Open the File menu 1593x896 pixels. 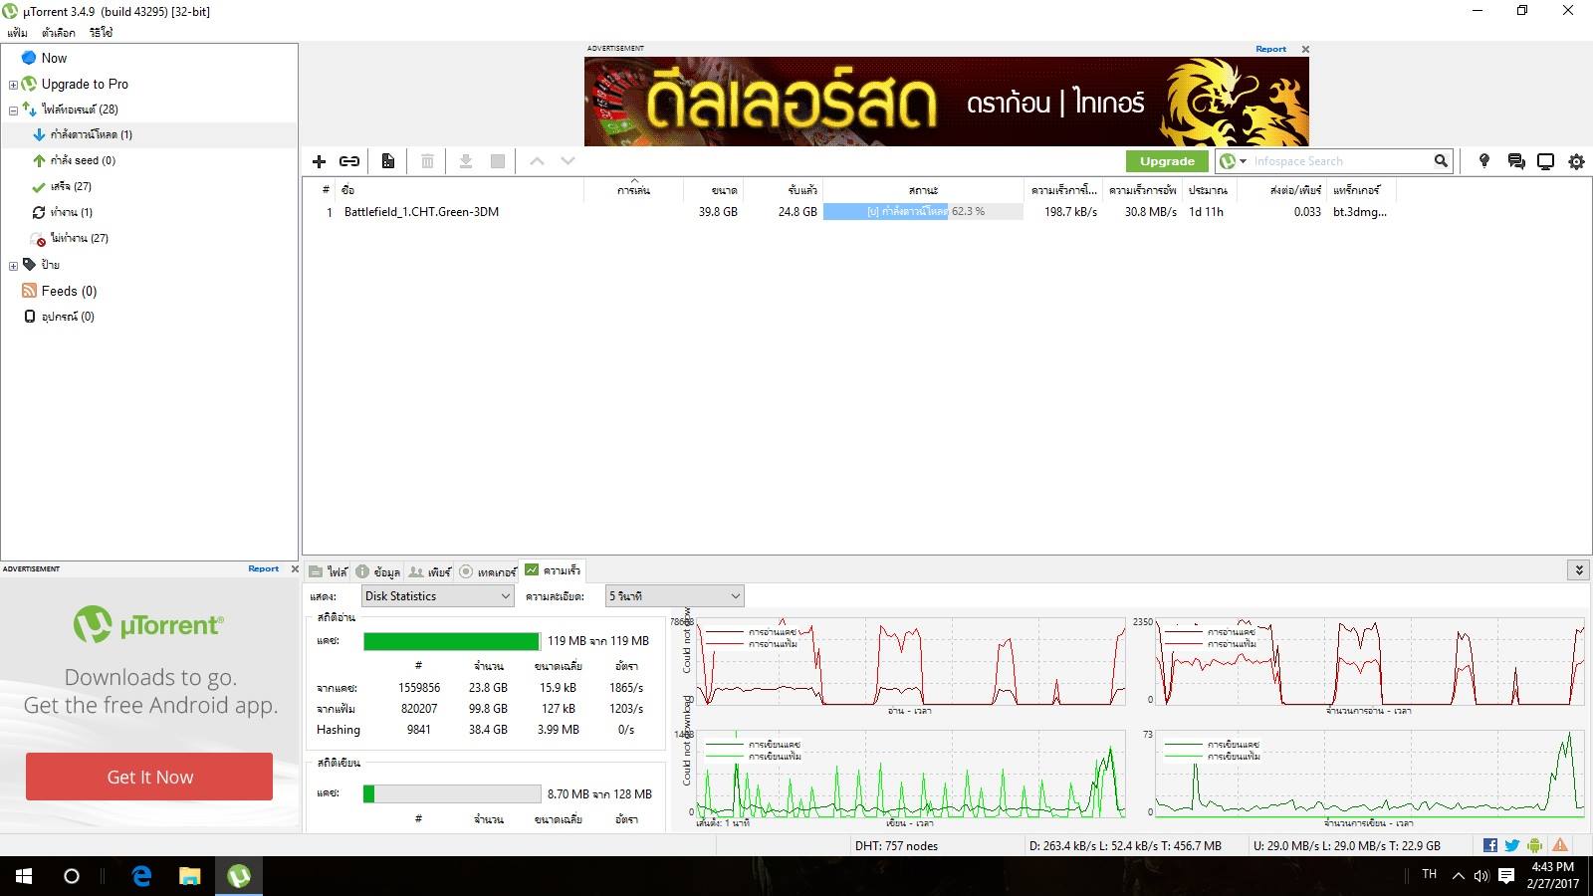17,32
